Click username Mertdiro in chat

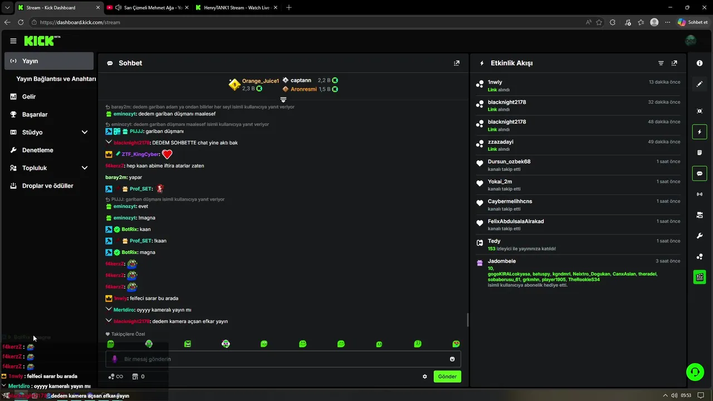[125, 310]
